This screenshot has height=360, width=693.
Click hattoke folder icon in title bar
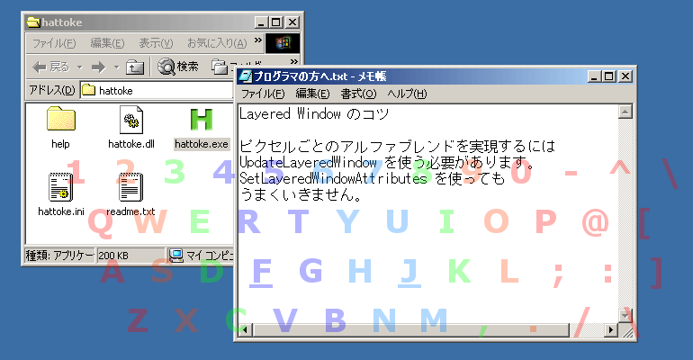[x=33, y=22]
